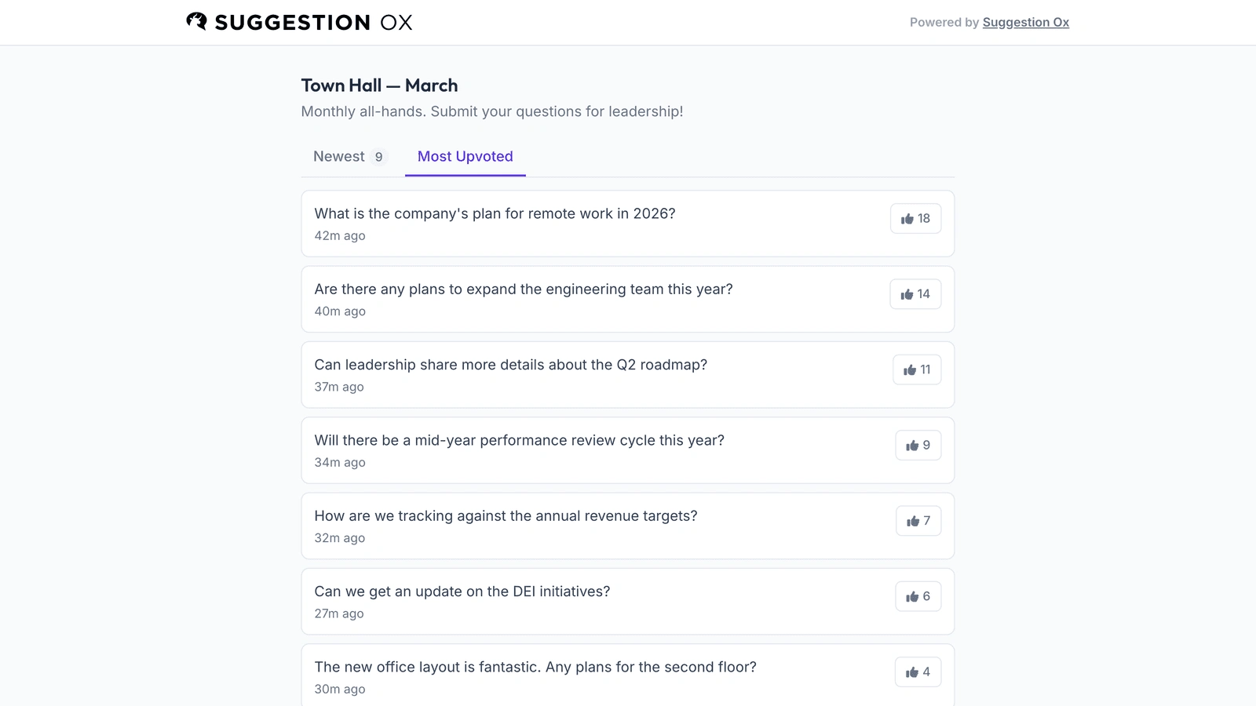Select the revenue targets question text
Viewport: 1256px width, 706px height.
[x=506, y=516]
